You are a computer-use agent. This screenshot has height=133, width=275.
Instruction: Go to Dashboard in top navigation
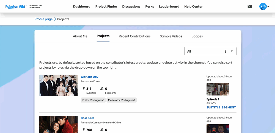[x=82, y=7]
